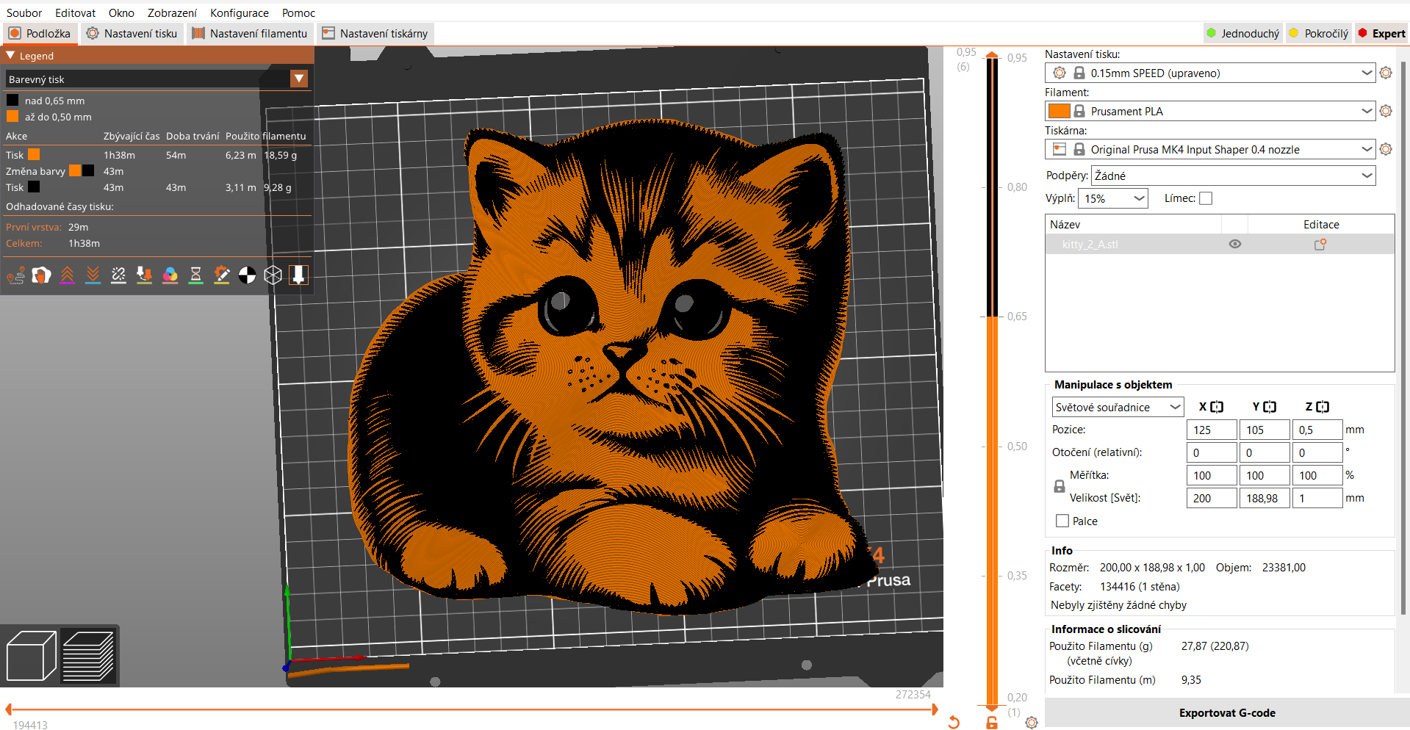Click the X size field showing 200
This screenshot has width=1410, height=730.
(1211, 498)
